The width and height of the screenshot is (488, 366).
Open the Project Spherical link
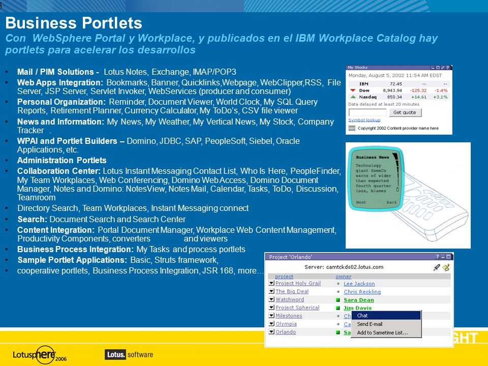pyautogui.click(x=297, y=308)
